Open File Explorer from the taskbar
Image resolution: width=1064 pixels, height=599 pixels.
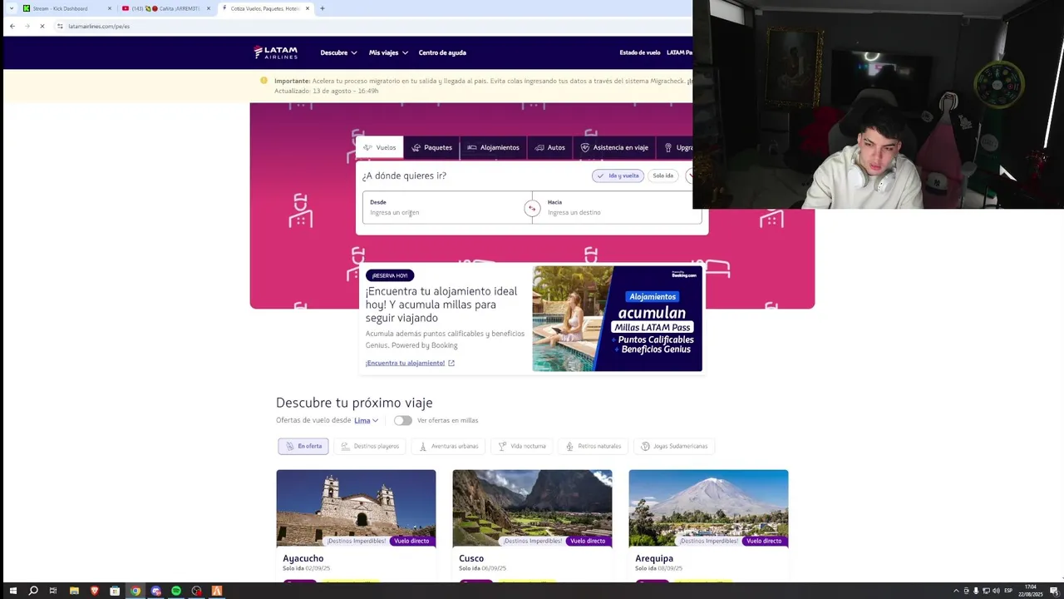tap(74, 591)
